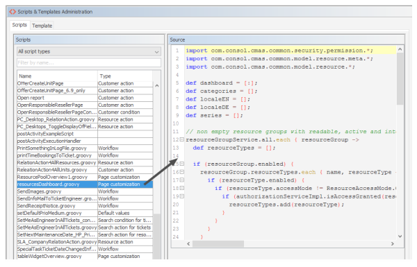Click the script list scroll up arrow

pos(157,85)
